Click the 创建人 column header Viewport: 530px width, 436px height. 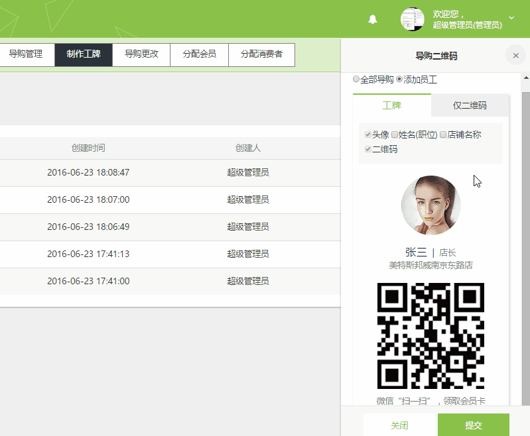click(x=248, y=148)
